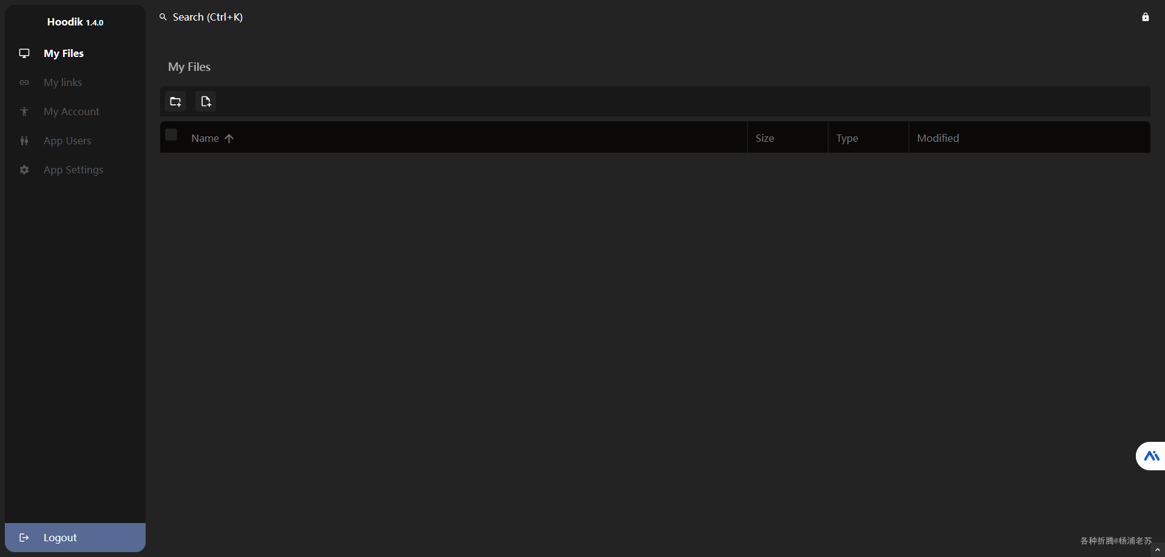The width and height of the screenshot is (1165, 557).
Task: Click the floating blue logo widget
Action: click(1151, 456)
